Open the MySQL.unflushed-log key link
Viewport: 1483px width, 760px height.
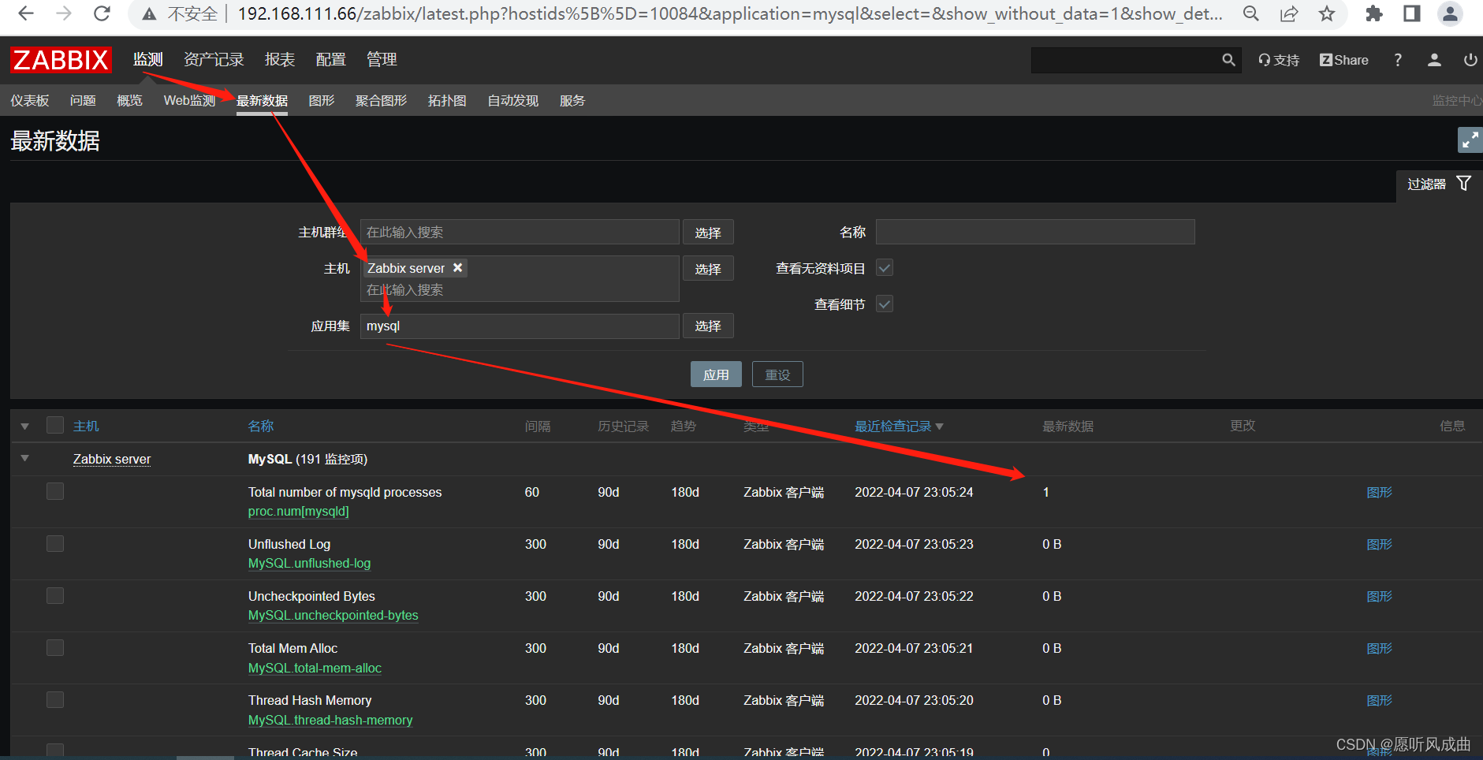(309, 563)
